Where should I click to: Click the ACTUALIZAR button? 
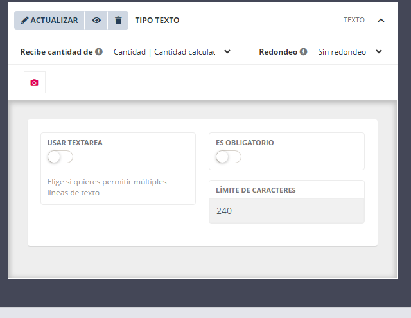[x=49, y=21]
